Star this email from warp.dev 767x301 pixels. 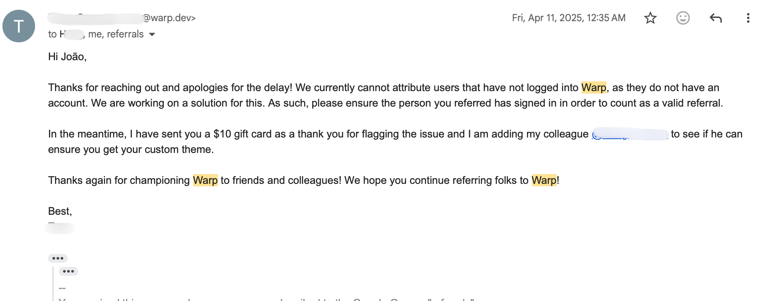click(650, 18)
